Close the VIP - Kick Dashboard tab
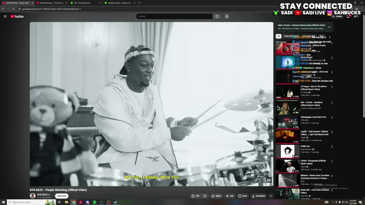The image size is (365, 205). 100,3
